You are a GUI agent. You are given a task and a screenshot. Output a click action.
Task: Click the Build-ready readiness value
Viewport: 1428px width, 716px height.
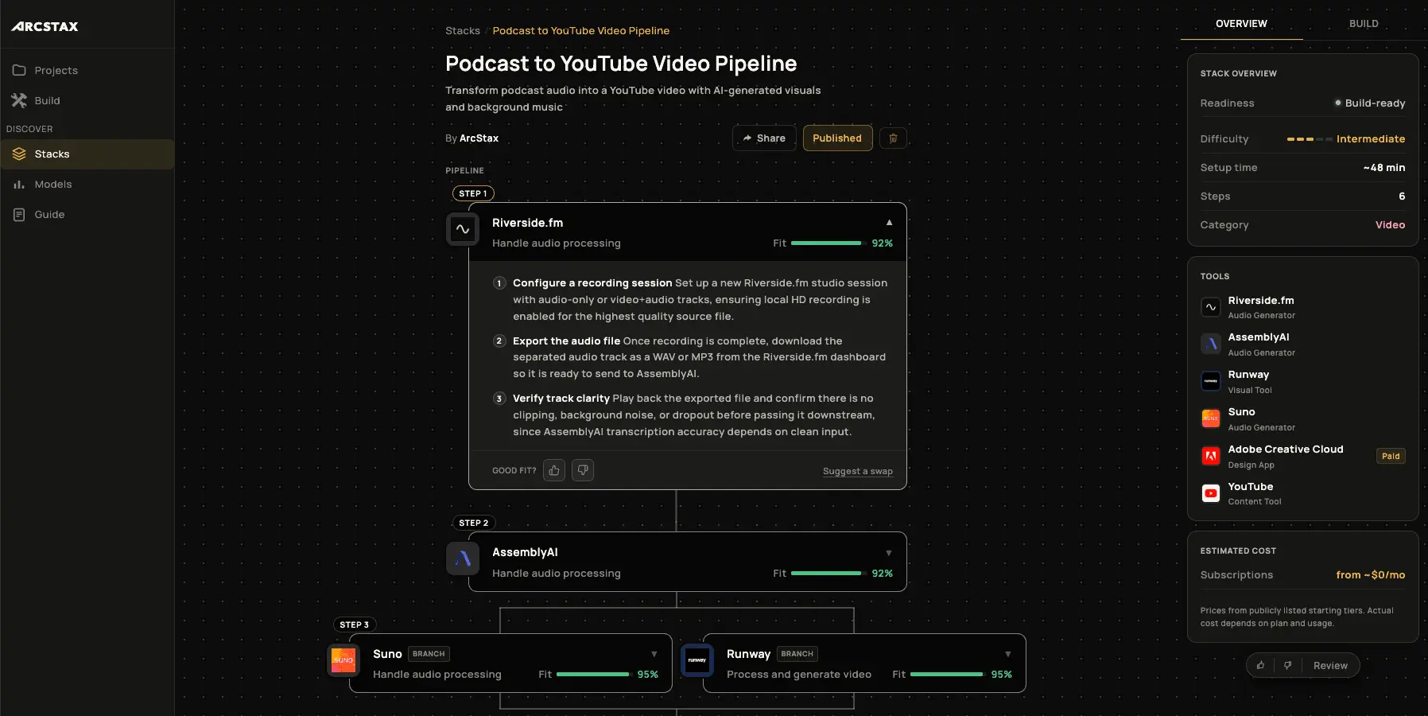[x=1375, y=103]
